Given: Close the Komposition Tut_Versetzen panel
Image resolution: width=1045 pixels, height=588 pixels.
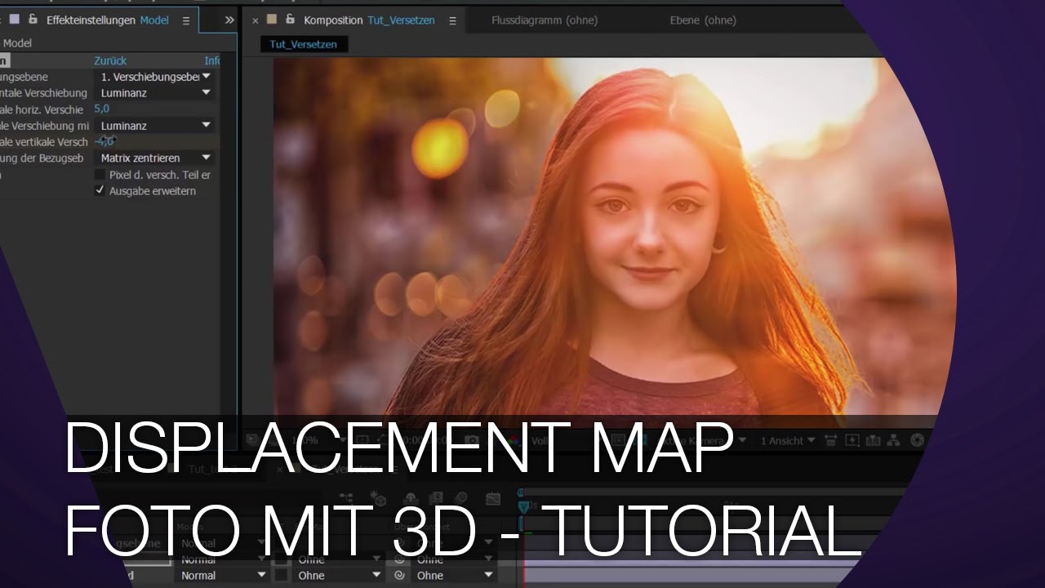Looking at the screenshot, I should (x=256, y=20).
